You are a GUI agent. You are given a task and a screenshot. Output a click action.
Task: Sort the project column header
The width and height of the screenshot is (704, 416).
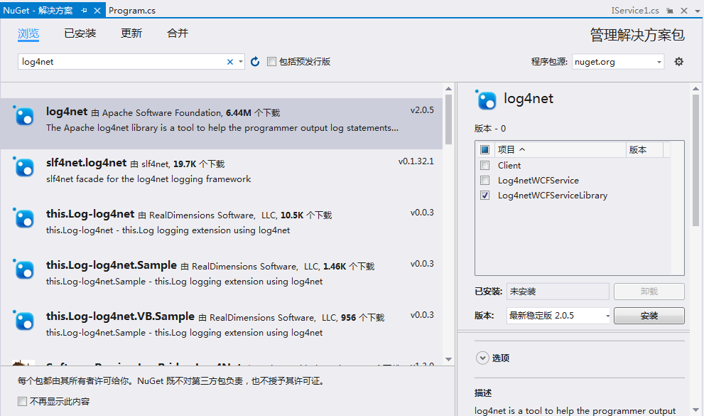click(561, 149)
